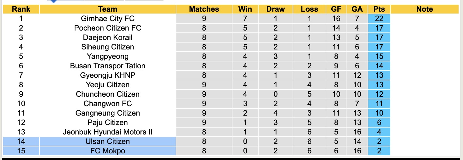Image resolution: width=463 pixels, height=160 pixels.
Task: Click the Draw column header
Action: tap(275, 9)
